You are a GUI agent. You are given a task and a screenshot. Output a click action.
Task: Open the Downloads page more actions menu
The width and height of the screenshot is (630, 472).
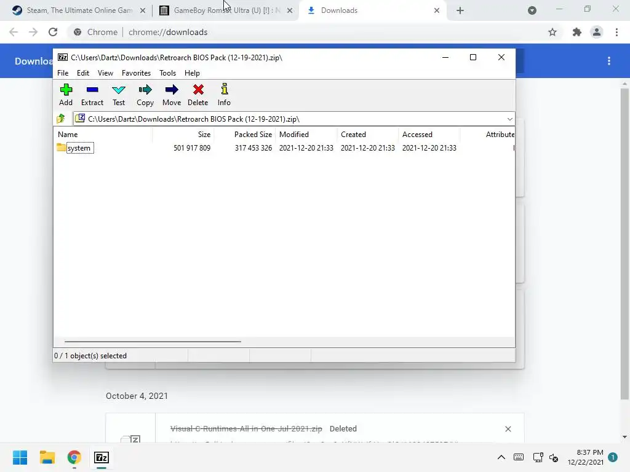(x=609, y=61)
